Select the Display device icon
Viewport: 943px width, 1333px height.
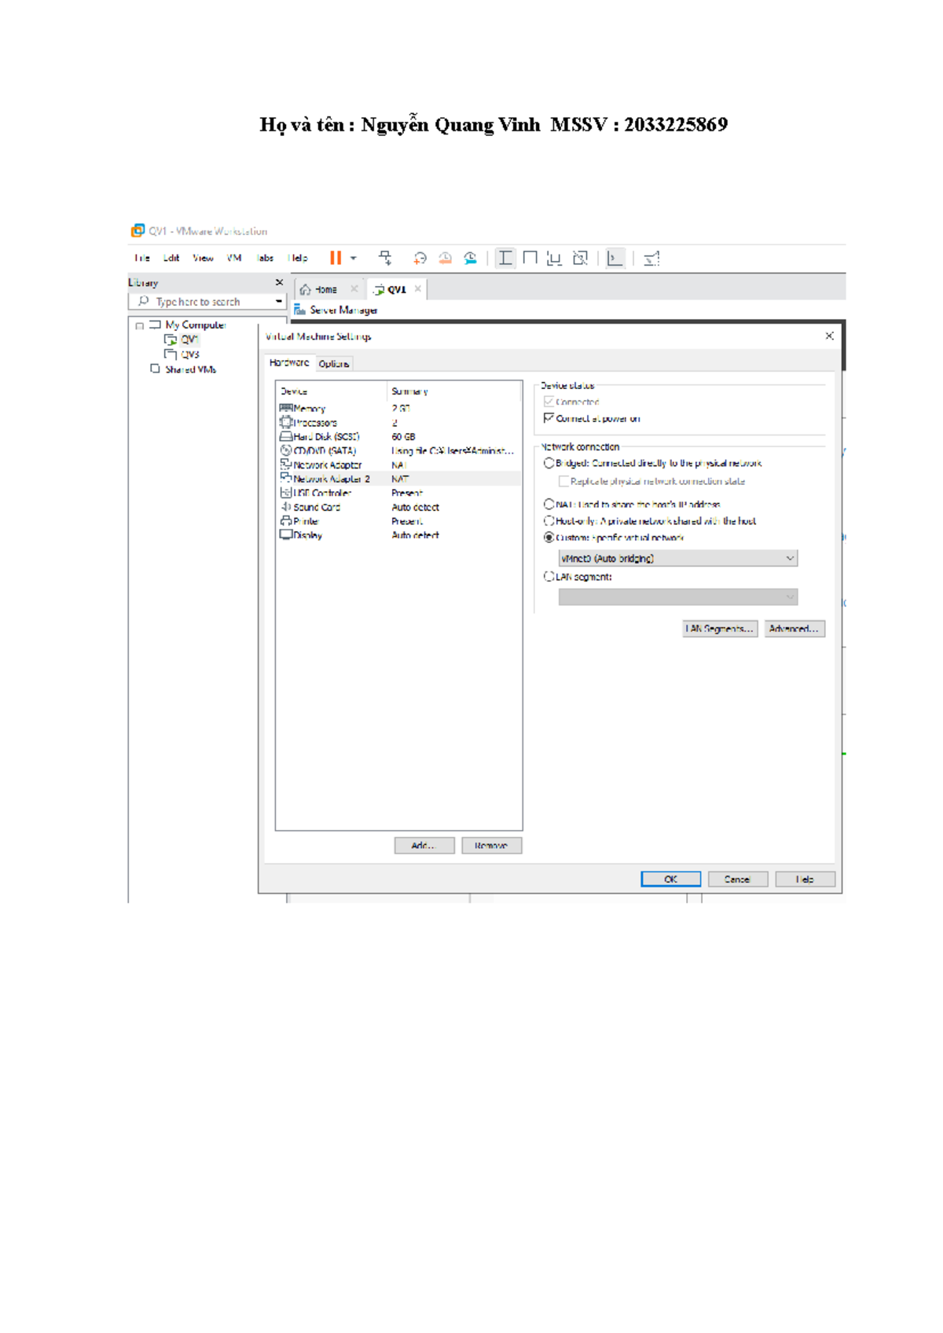pyautogui.click(x=286, y=534)
